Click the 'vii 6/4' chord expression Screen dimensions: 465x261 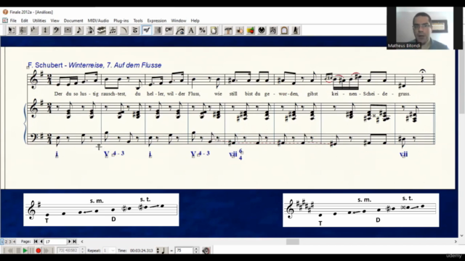tap(236, 154)
